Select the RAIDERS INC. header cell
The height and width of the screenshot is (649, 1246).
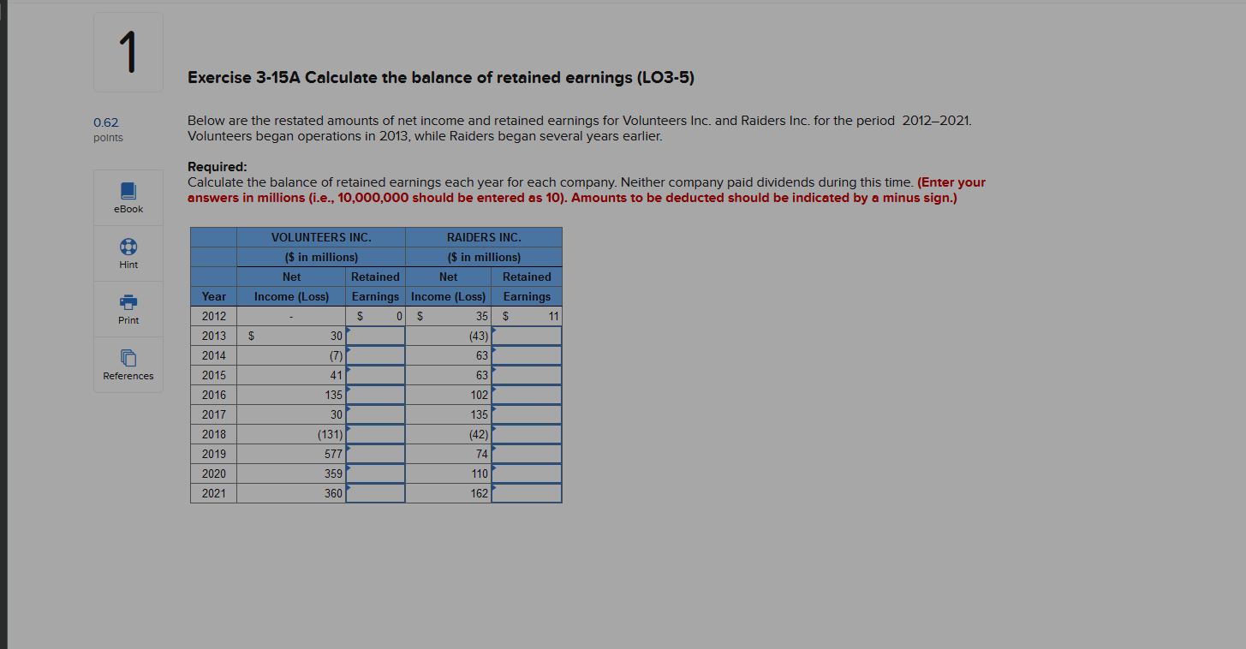(483, 237)
